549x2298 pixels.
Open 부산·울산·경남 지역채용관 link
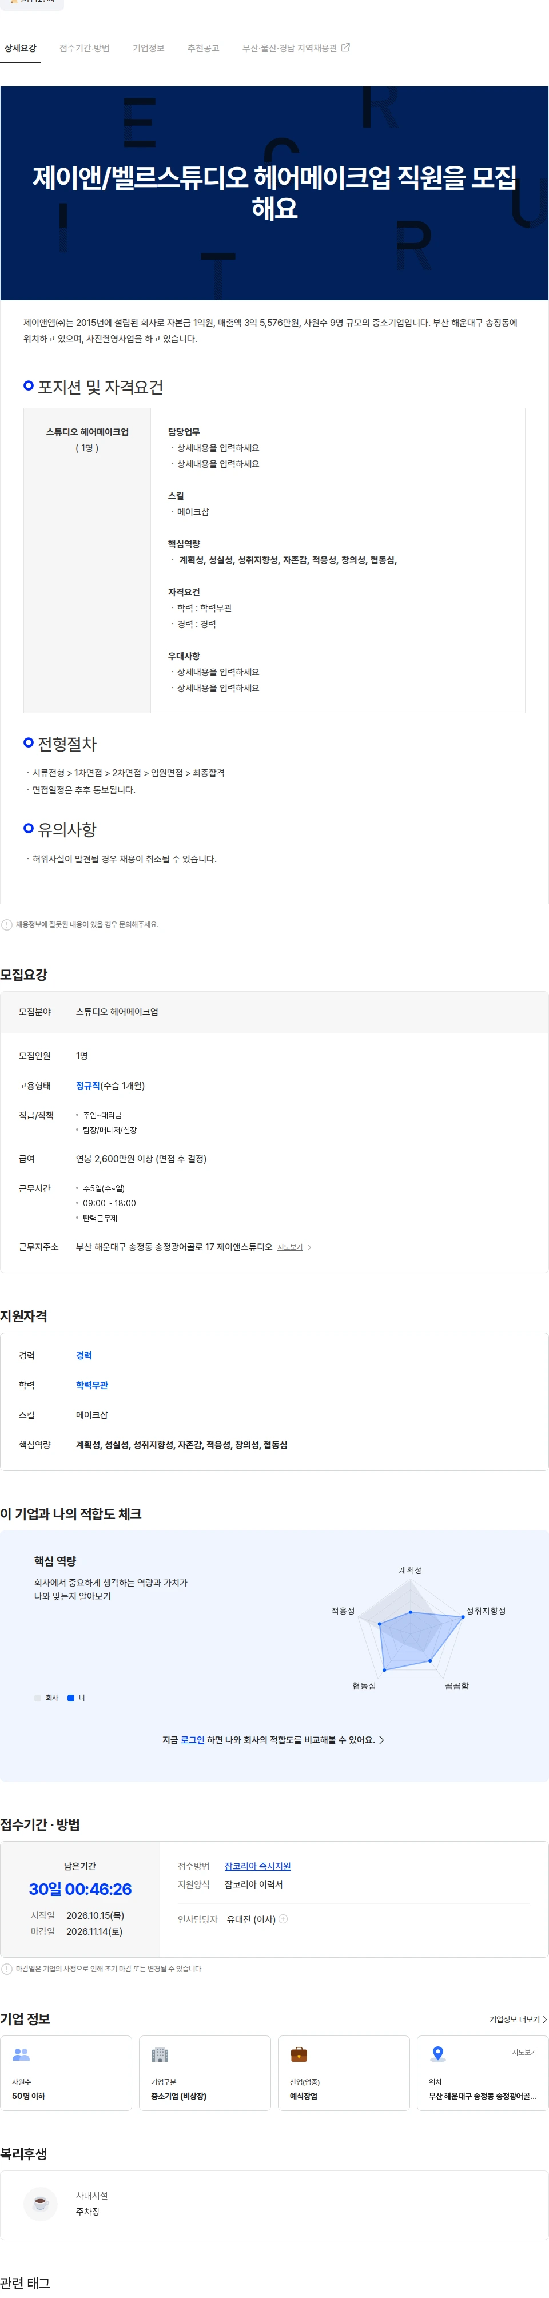pos(296,48)
